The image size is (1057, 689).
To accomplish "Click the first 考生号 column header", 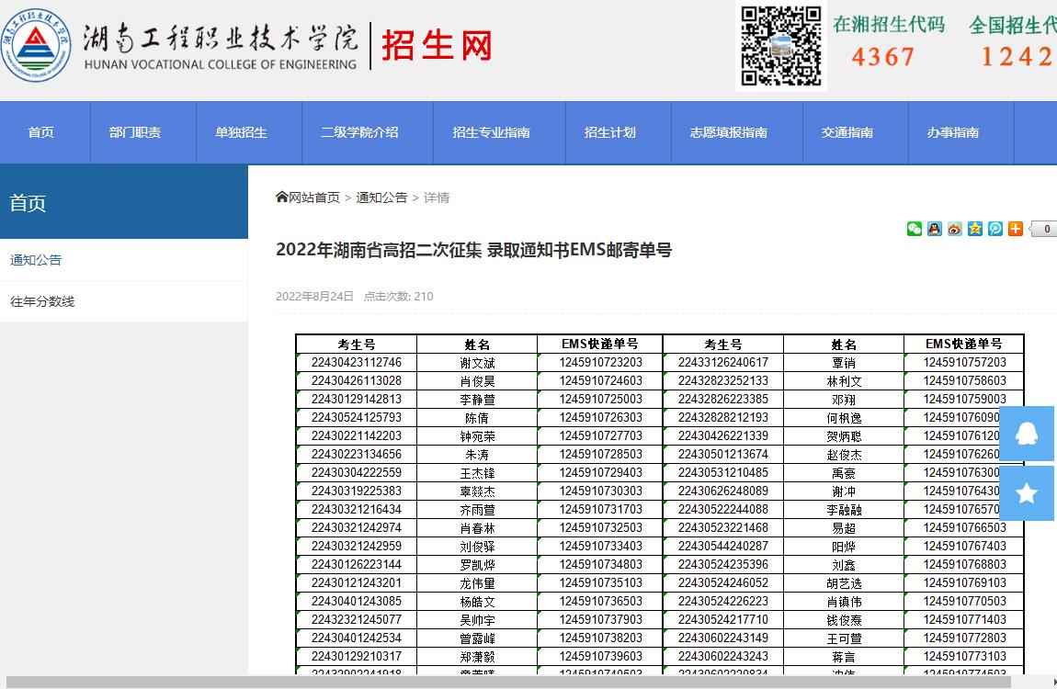I will coord(357,344).
